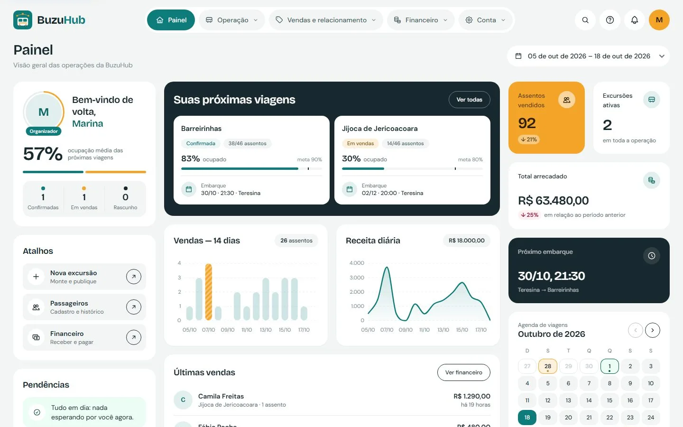683x427 pixels.
Task: Click the Jijoca 30% occupancy progress bar
Action: tap(412, 168)
